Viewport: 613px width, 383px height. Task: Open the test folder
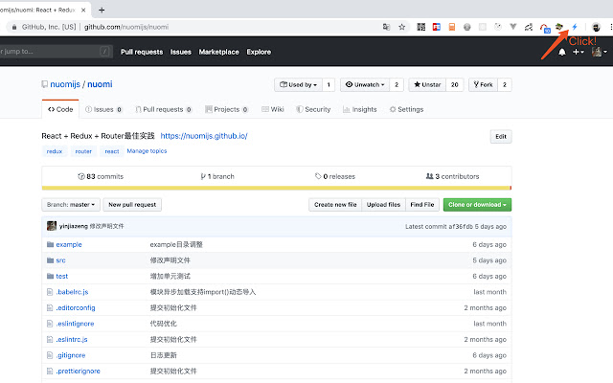pos(61,277)
